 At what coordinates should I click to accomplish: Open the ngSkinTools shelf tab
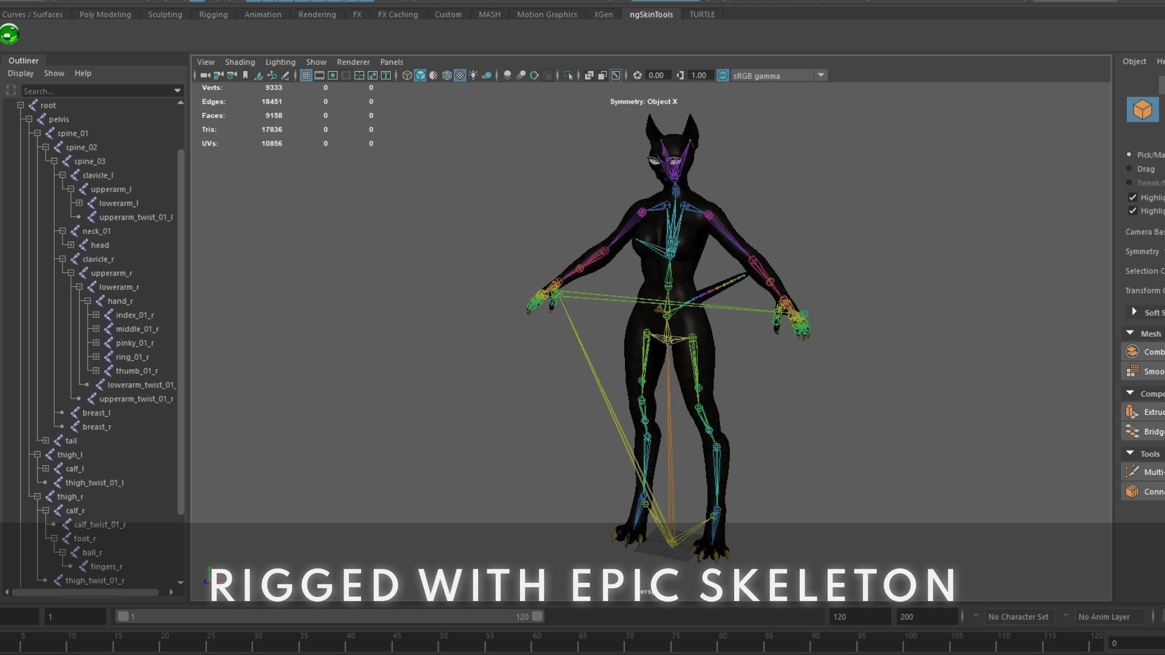651,15
